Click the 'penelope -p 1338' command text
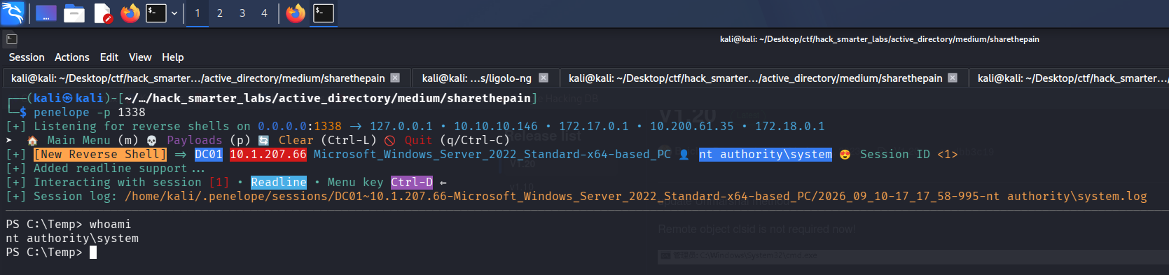This screenshot has width=1169, height=275. pos(90,112)
